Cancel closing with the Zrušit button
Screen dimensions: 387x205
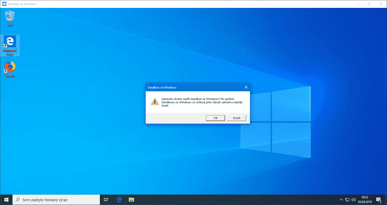pos(236,118)
